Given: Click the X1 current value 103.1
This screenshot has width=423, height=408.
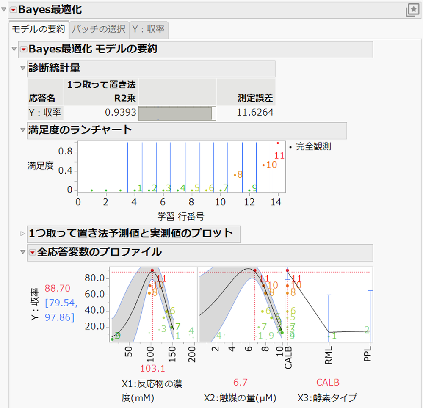Looking at the screenshot, I should [x=152, y=368].
